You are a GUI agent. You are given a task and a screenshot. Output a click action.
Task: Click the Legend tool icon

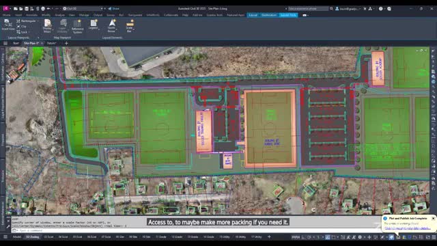tap(94, 23)
